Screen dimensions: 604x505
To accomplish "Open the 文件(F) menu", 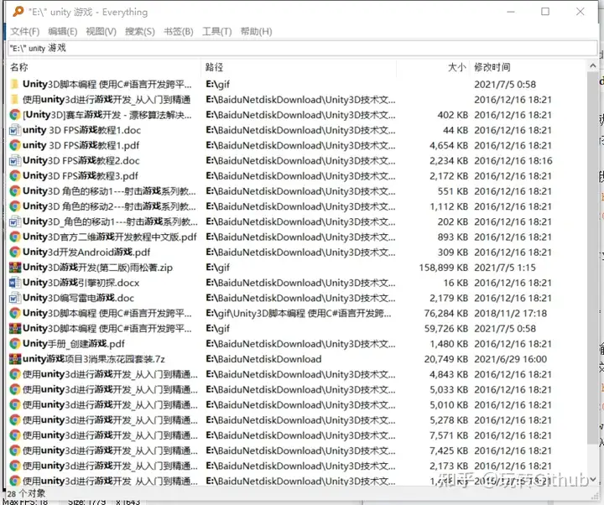I will [x=24, y=31].
